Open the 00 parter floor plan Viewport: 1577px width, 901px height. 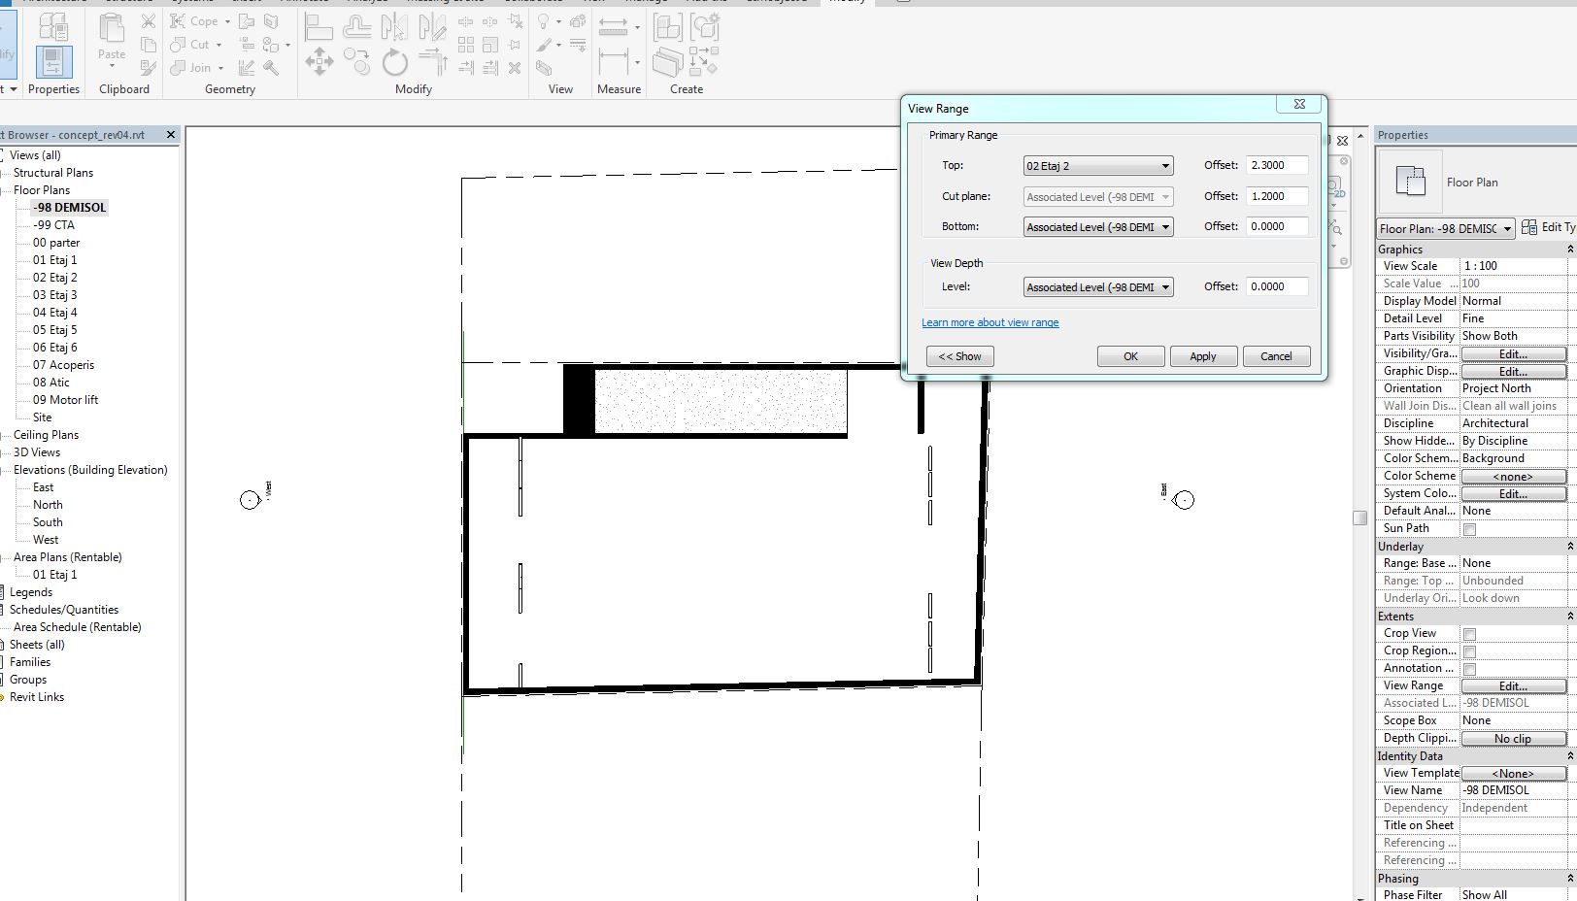(56, 243)
